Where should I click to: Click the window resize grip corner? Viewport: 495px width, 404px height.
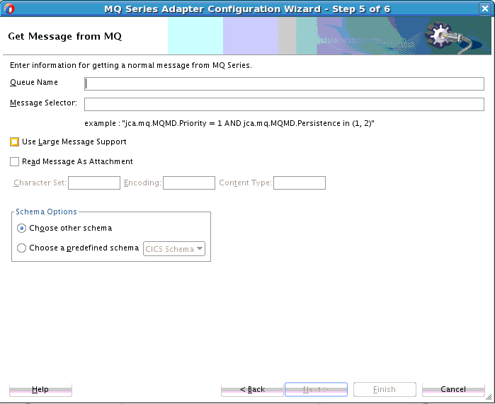(489, 398)
